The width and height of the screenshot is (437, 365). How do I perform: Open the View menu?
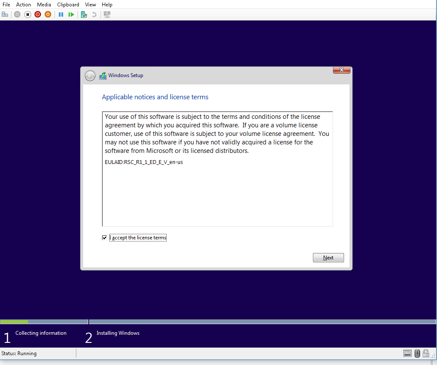point(90,5)
